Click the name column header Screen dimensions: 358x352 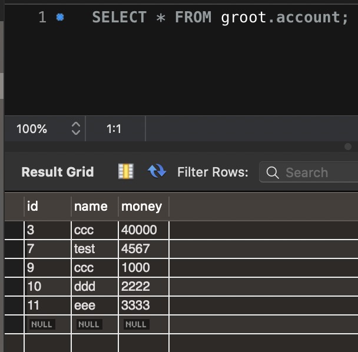click(x=94, y=206)
